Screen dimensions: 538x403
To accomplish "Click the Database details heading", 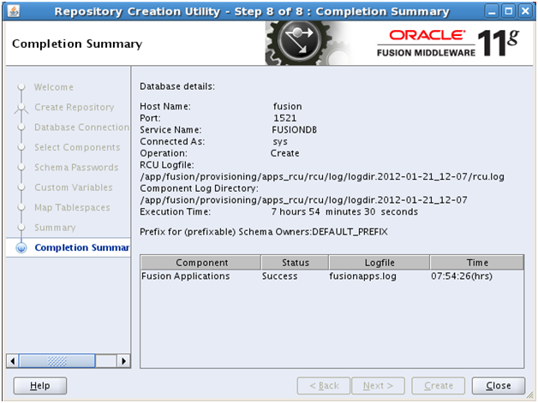I will click(177, 86).
